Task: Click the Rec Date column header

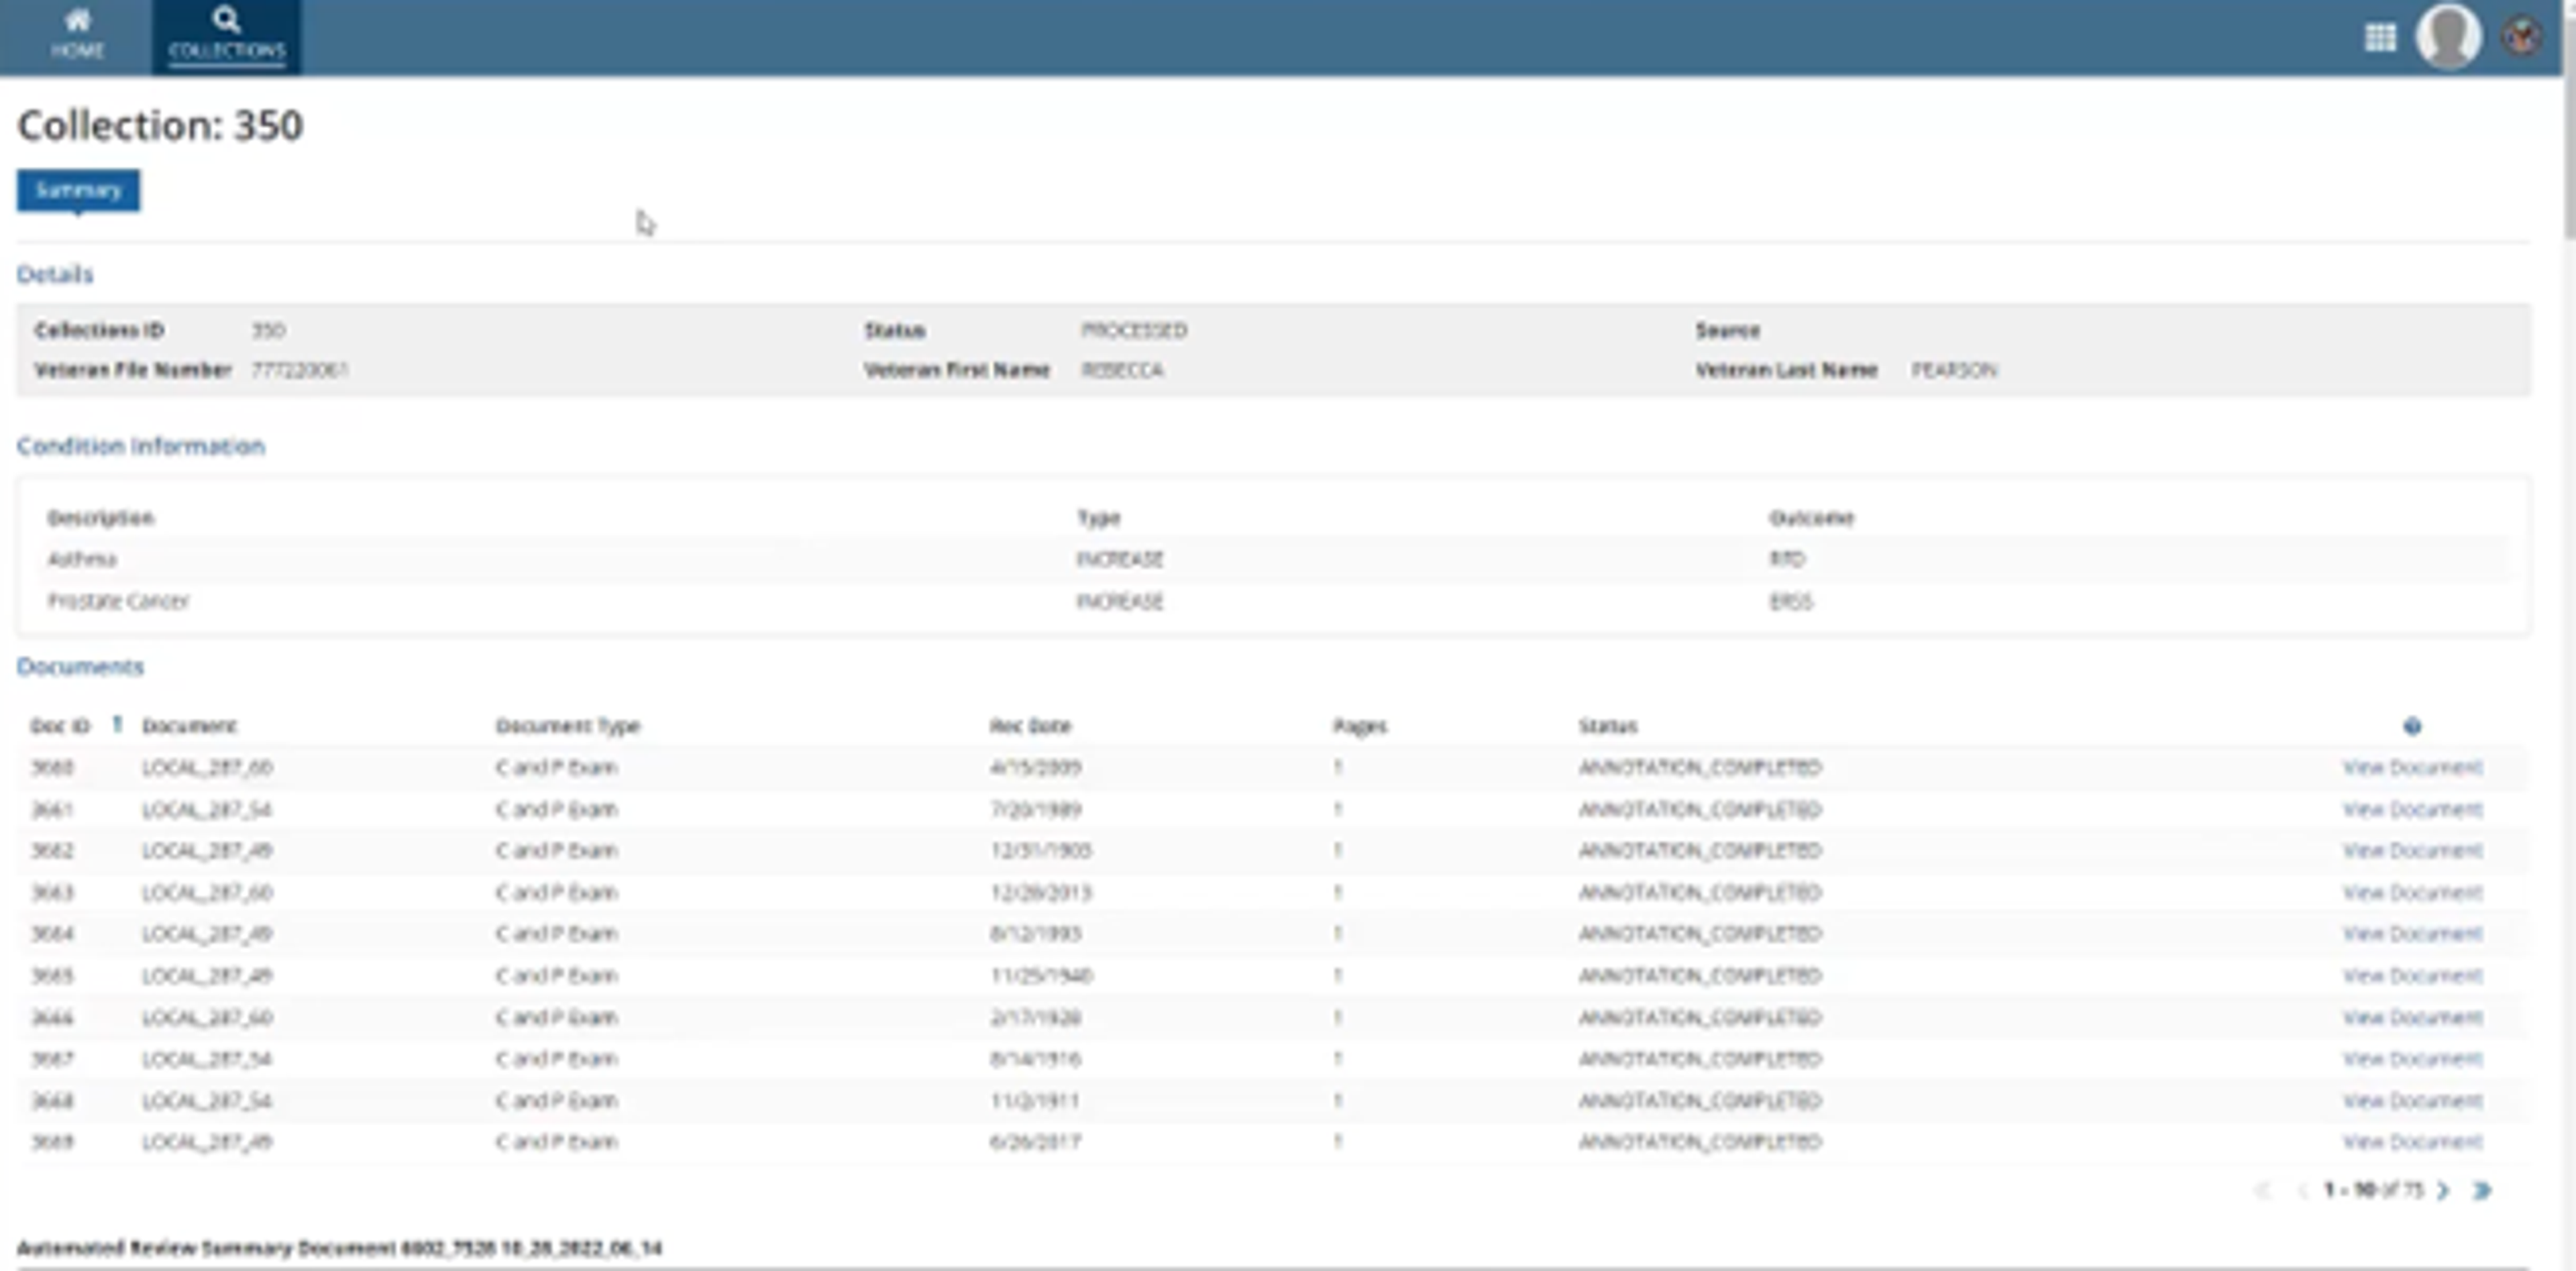Action: (x=1030, y=725)
